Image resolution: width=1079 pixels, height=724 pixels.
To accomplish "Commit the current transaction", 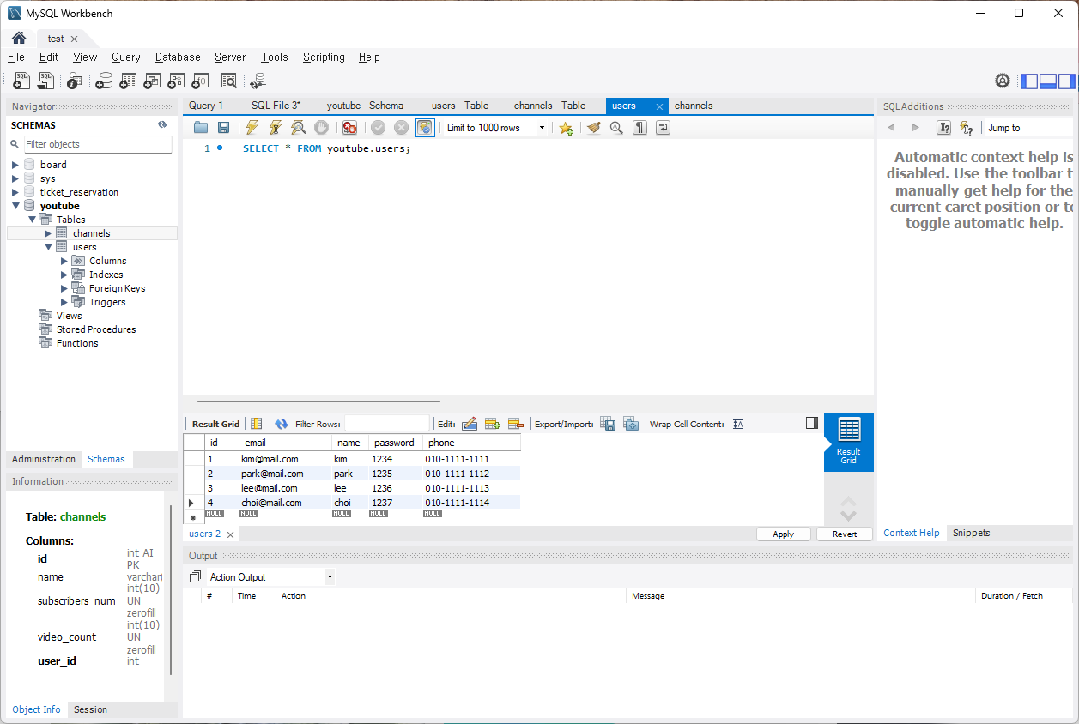I will pos(378,128).
